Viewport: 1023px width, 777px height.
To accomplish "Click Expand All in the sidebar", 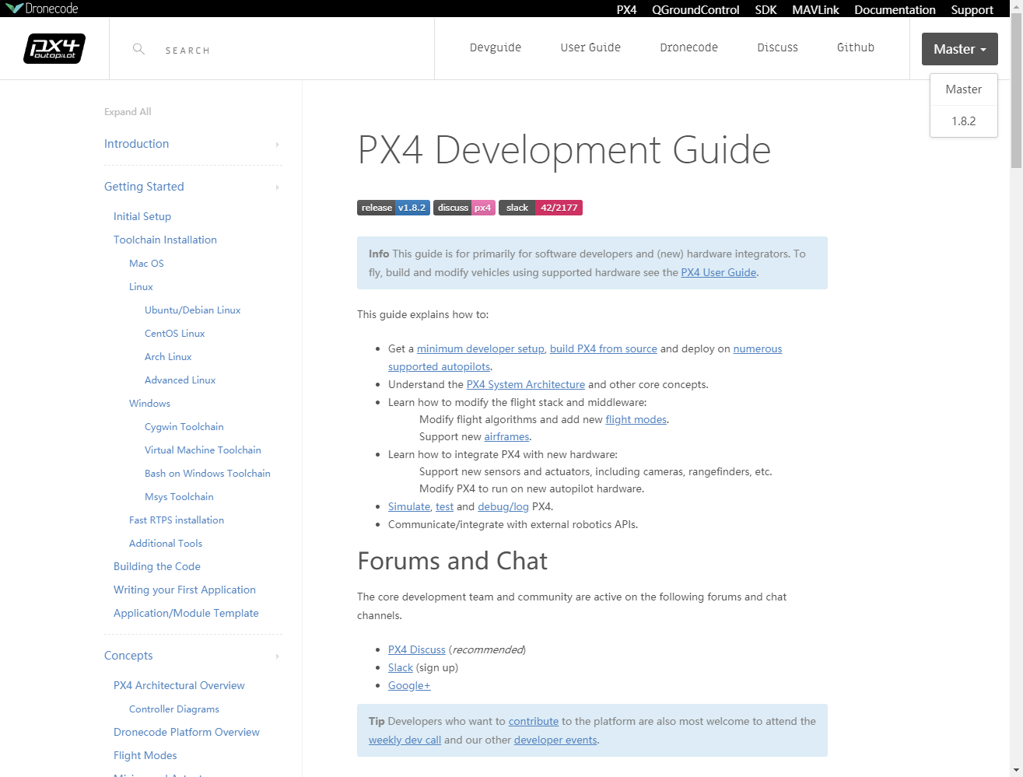I will (x=127, y=111).
